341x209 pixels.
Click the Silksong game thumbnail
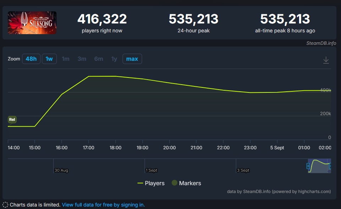click(32, 23)
